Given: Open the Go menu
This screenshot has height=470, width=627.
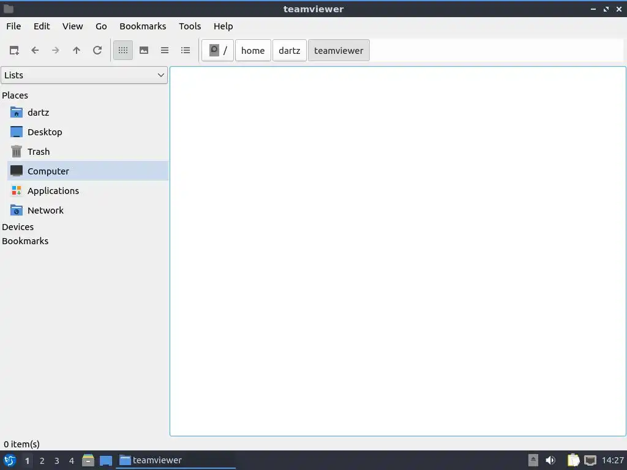Looking at the screenshot, I should (101, 26).
